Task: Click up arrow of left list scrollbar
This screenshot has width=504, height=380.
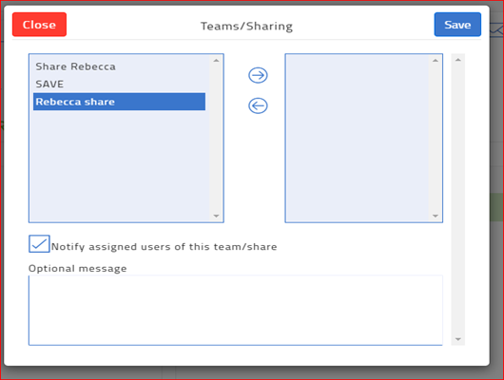Action: point(216,61)
